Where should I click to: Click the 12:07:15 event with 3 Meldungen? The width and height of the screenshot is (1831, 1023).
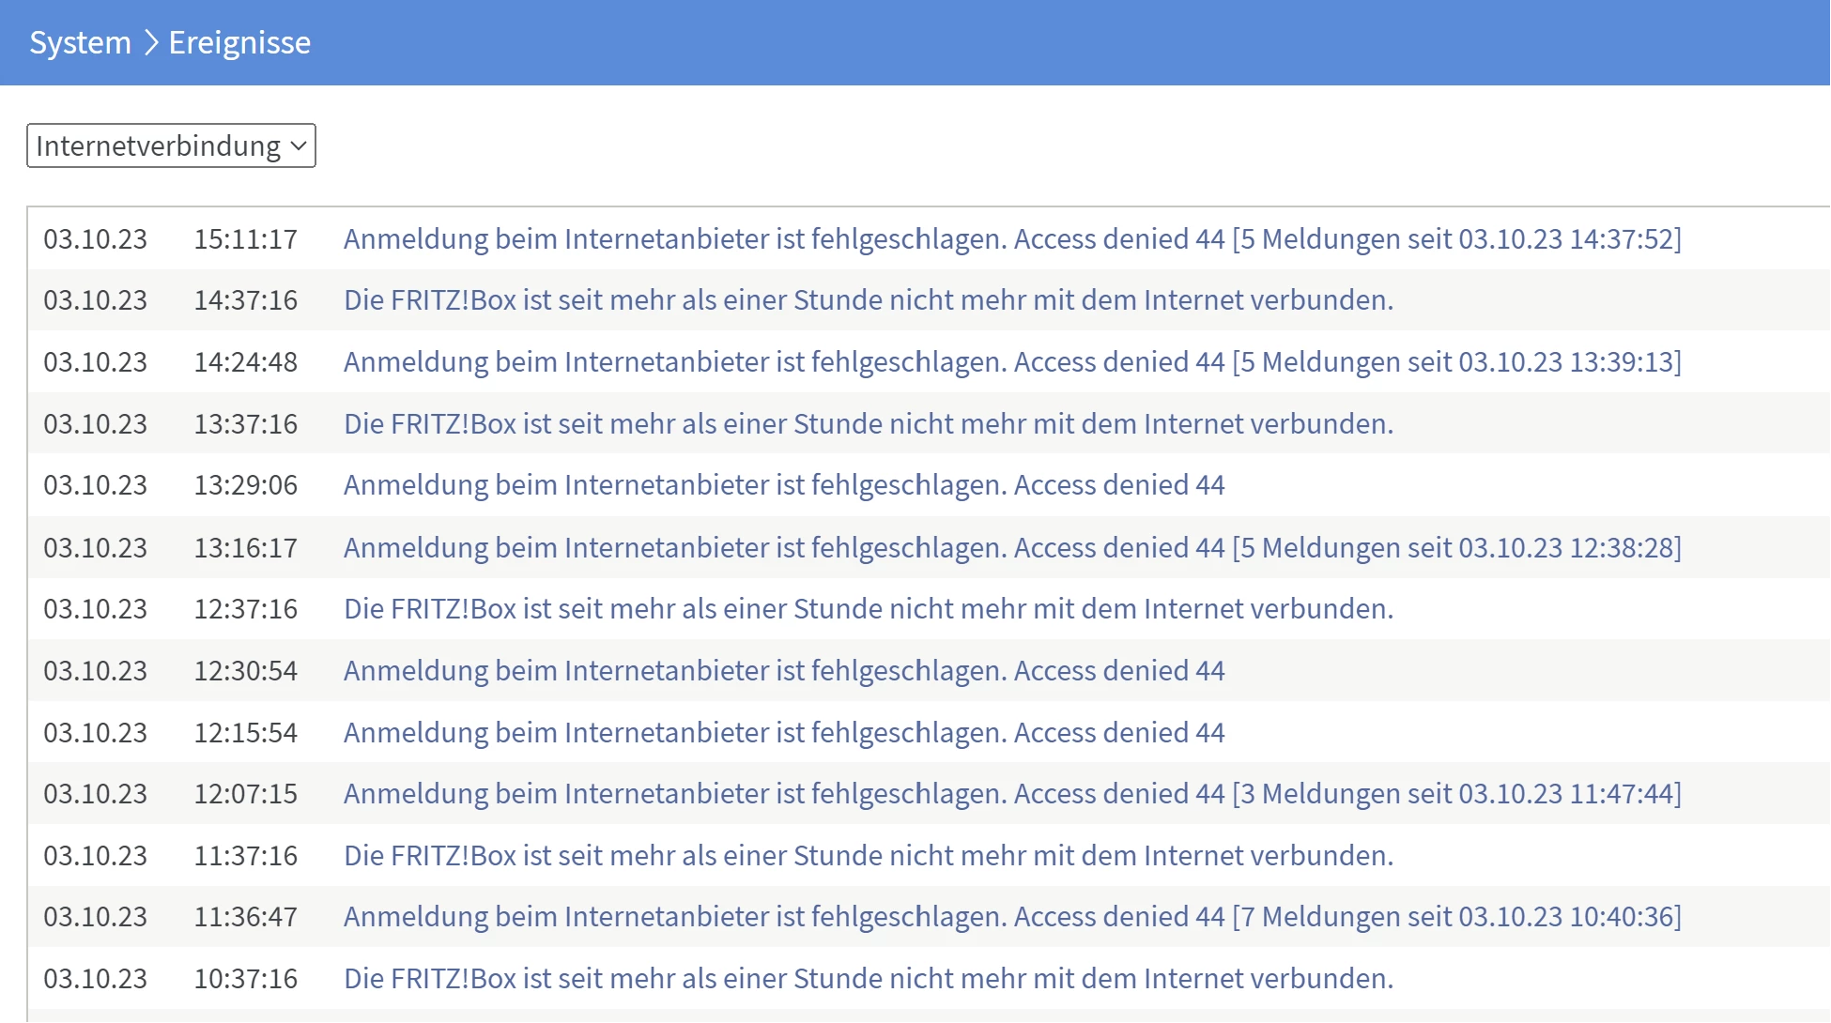click(x=1011, y=794)
